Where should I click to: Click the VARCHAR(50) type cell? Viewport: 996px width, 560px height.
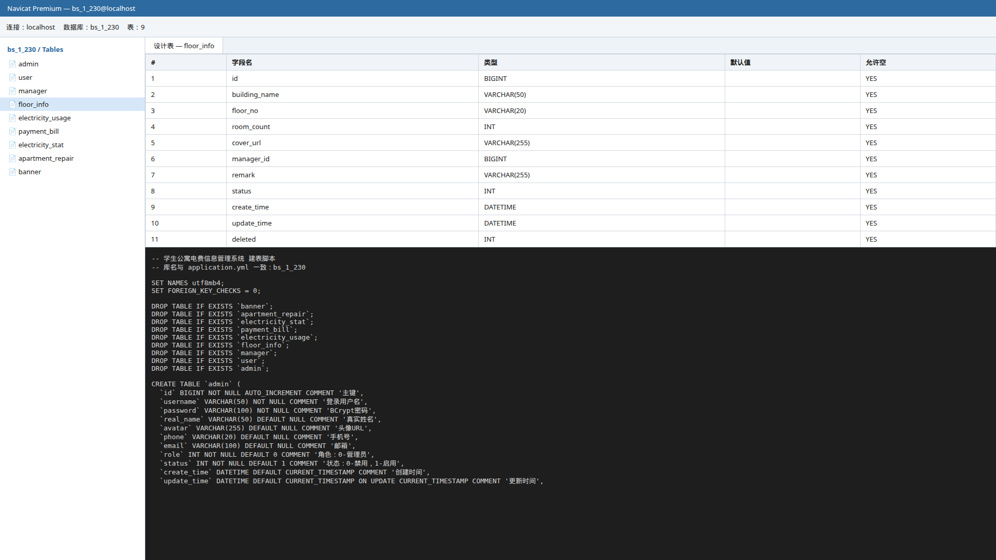tap(601, 94)
